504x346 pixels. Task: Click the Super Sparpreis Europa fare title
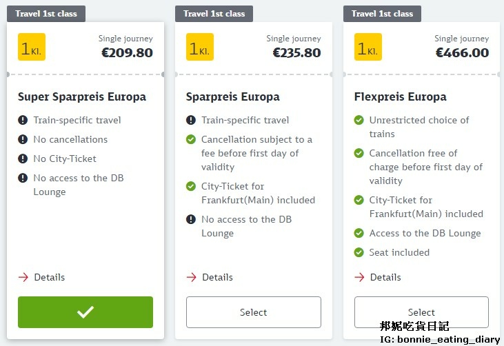point(82,96)
